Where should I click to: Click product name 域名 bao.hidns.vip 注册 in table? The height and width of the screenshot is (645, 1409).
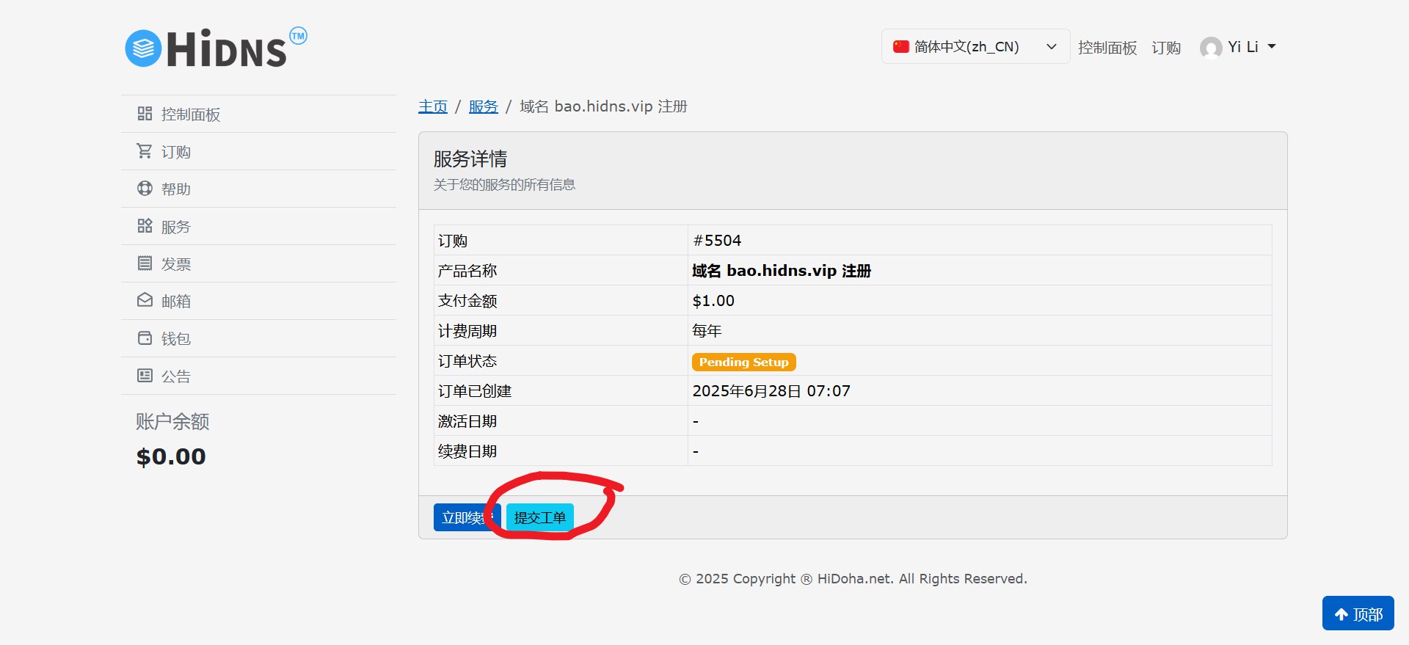782,270
